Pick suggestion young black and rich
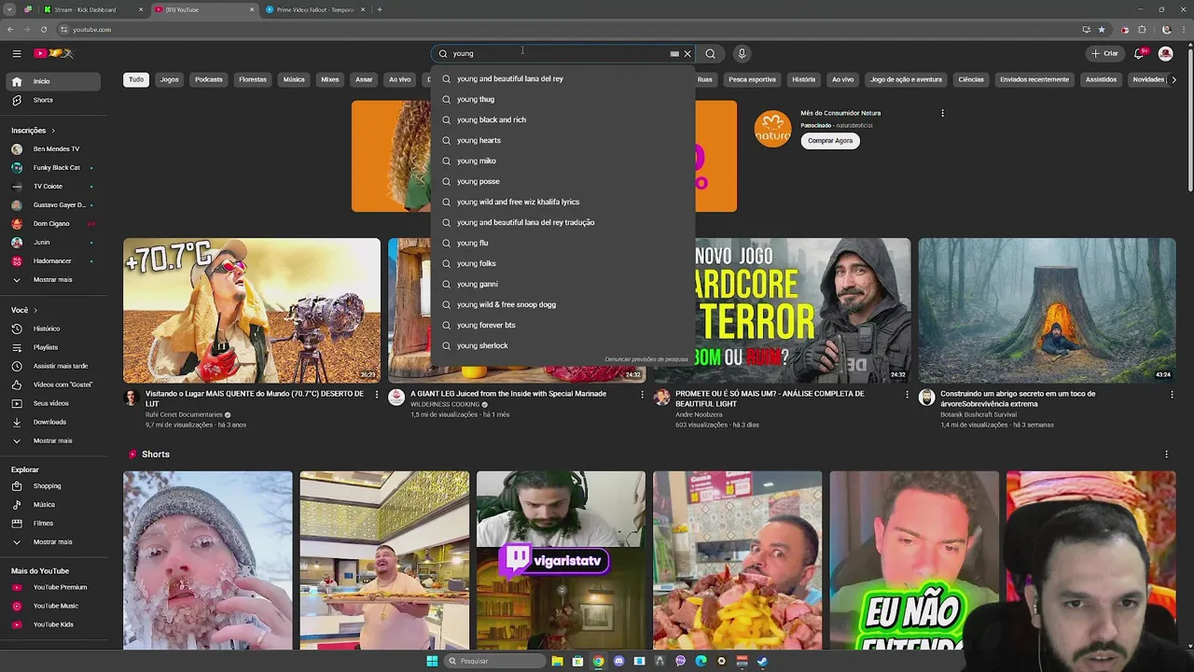 (x=563, y=119)
